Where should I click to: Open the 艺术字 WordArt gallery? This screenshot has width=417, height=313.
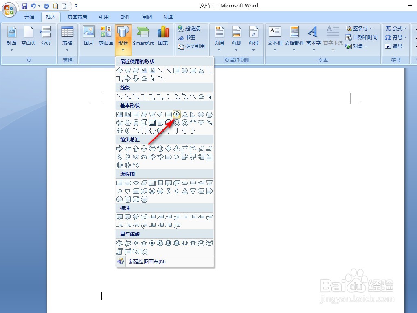pos(314,38)
